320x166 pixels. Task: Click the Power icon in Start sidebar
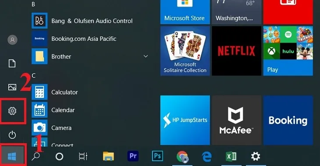12,135
